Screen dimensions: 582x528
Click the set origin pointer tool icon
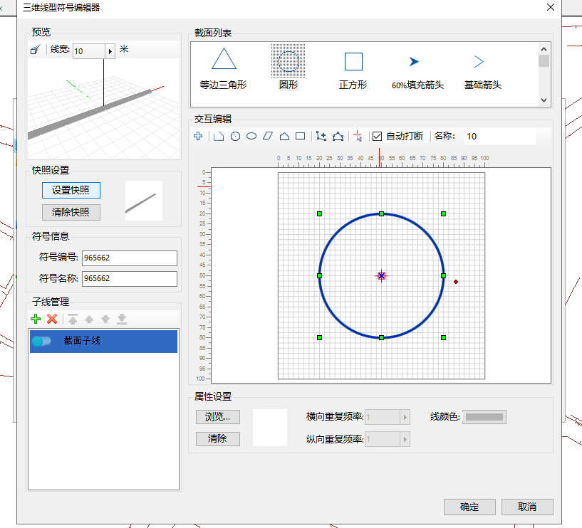358,136
